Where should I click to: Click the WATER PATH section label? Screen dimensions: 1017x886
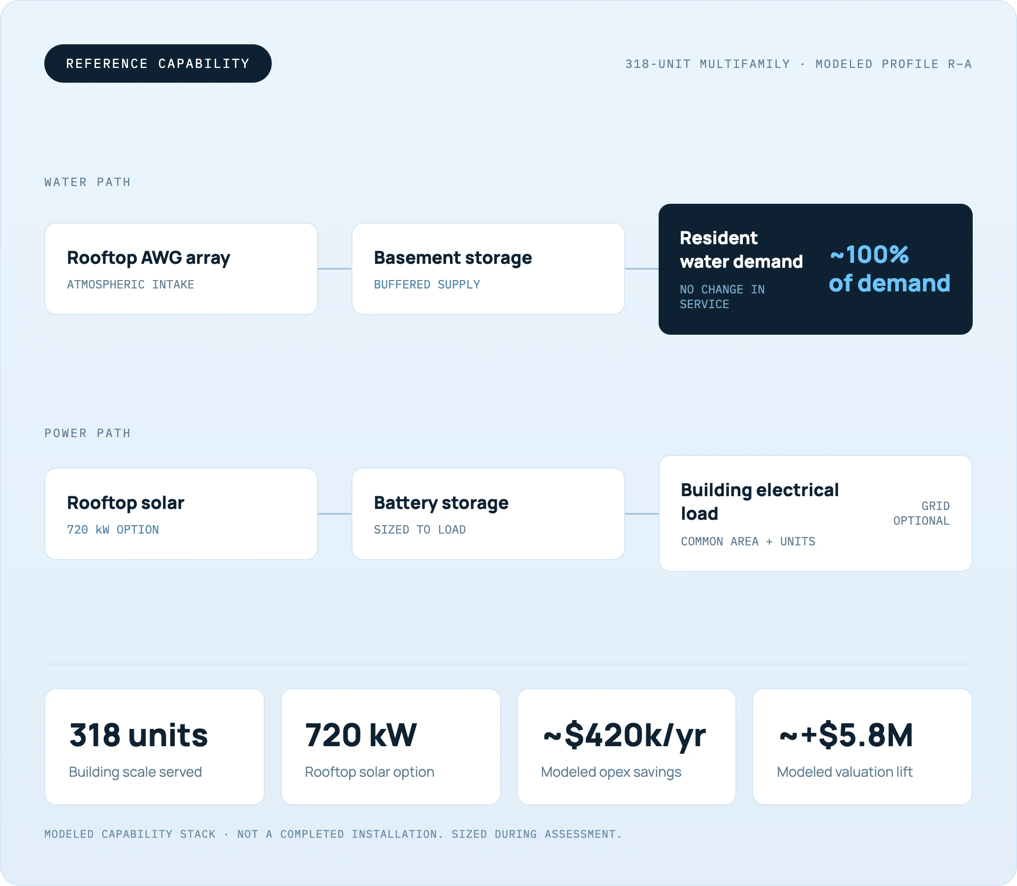tap(88, 183)
